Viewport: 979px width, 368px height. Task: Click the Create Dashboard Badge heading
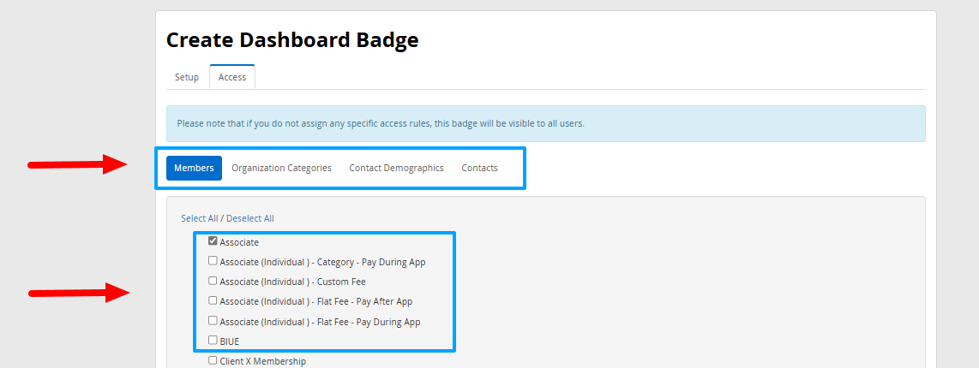coord(292,39)
